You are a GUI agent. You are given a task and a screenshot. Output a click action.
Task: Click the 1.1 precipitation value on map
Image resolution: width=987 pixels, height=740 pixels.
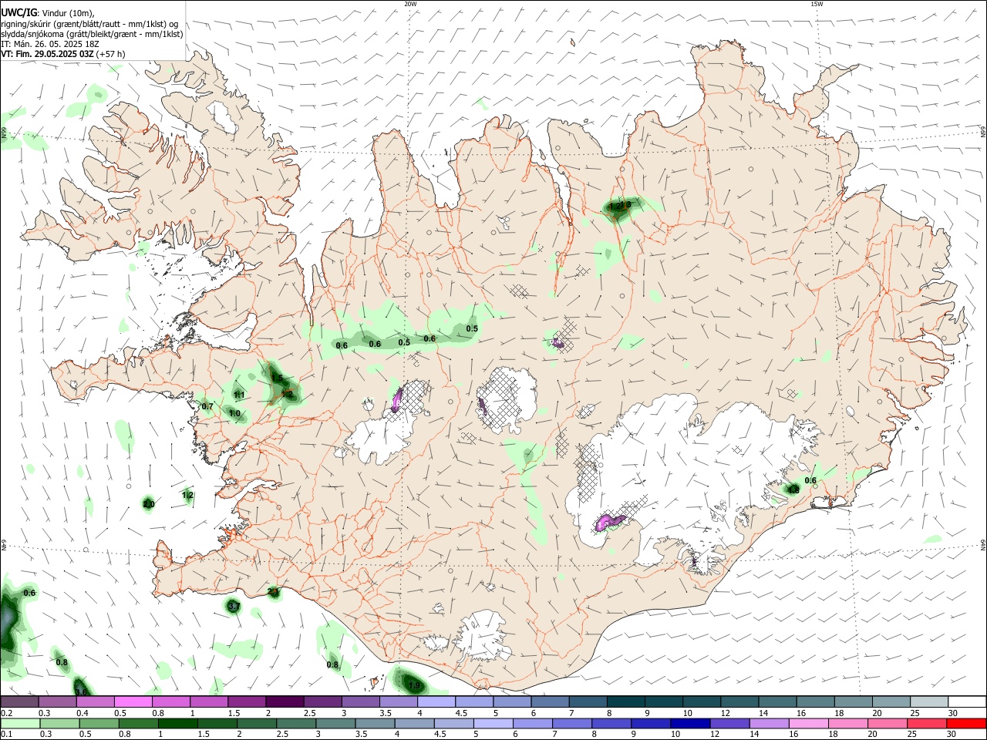(x=239, y=395)
